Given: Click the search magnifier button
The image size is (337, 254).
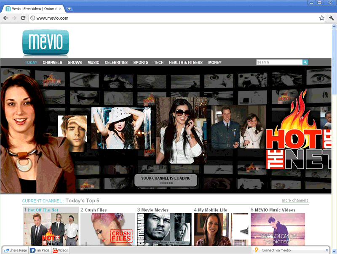Looking at the screenshot, I should [x=305, y=62].
